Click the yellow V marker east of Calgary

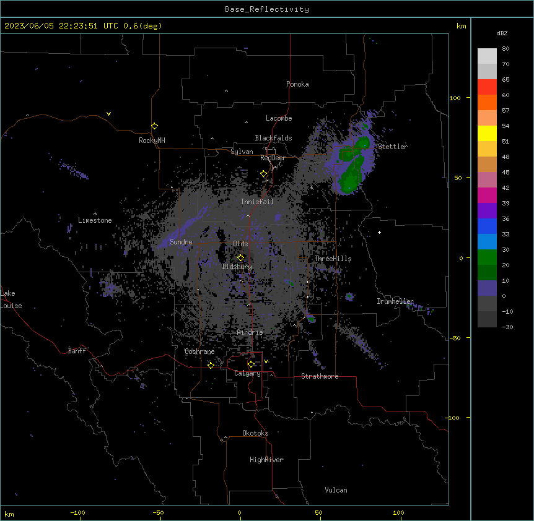(266, 361)
